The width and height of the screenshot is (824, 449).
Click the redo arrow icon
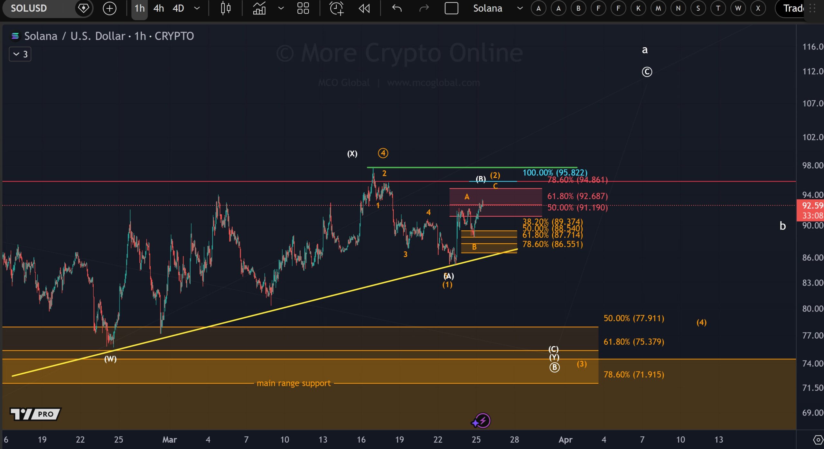point(424,8)
